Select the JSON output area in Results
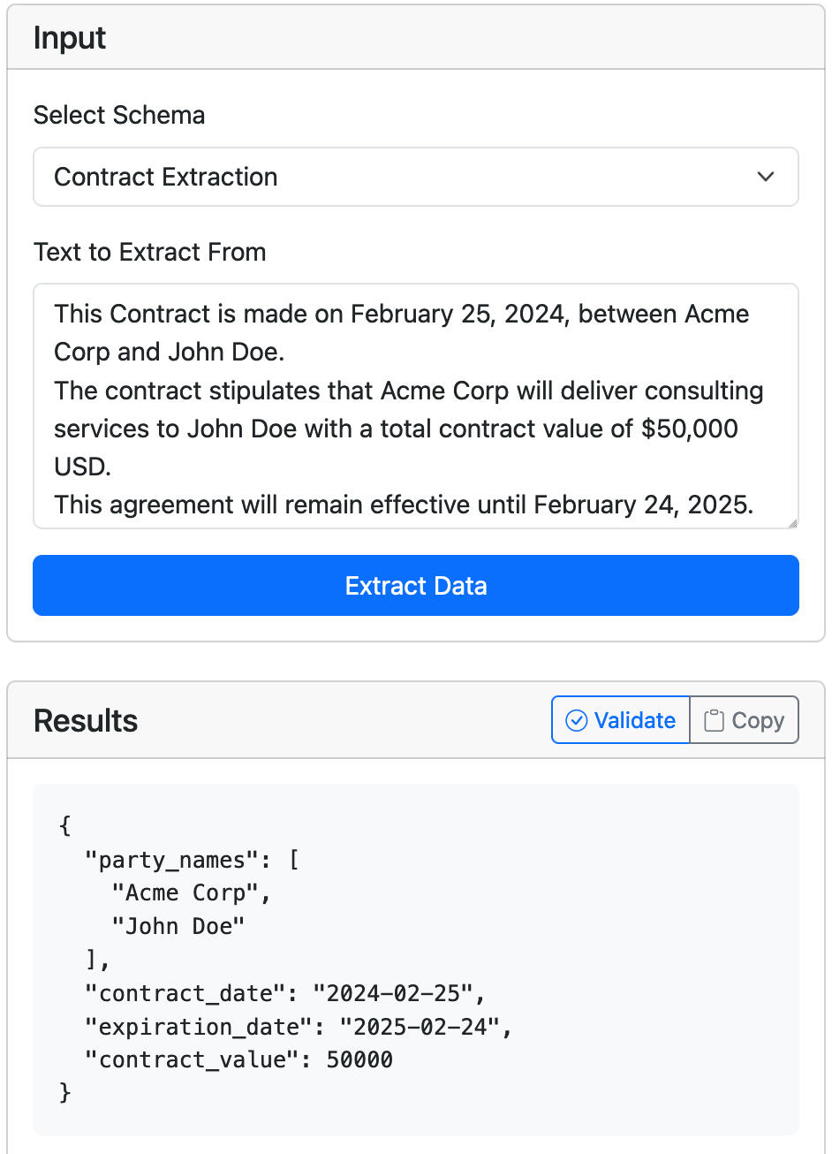Viewport: 832px width, 1154px height. 415,959
